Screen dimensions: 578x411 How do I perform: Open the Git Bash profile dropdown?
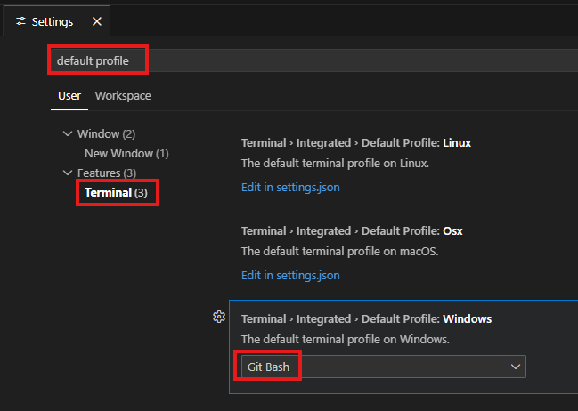(381, 367)
